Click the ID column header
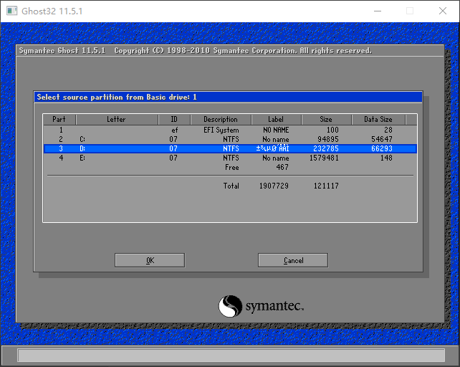The height and width of the screenshot is (367, 460). point(173,119)
